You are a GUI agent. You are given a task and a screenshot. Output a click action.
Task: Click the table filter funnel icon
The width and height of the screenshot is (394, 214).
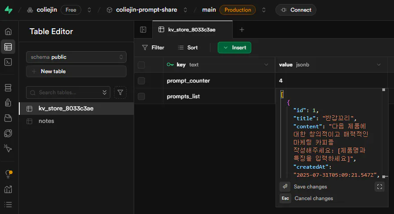(120, 92)
